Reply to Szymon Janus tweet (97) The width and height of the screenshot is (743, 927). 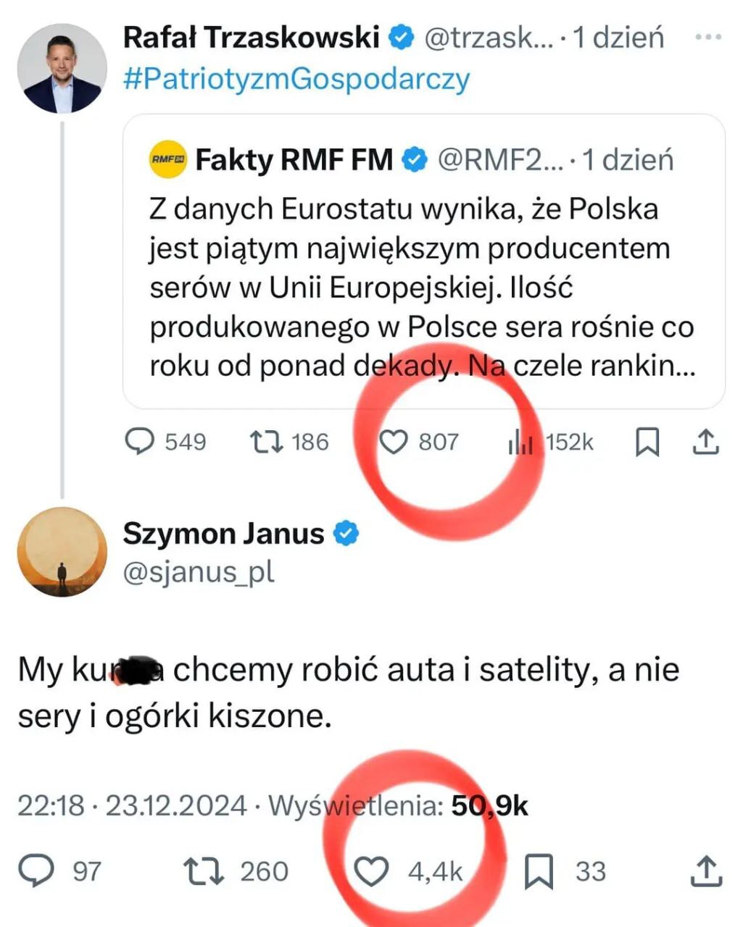point(36,871)
